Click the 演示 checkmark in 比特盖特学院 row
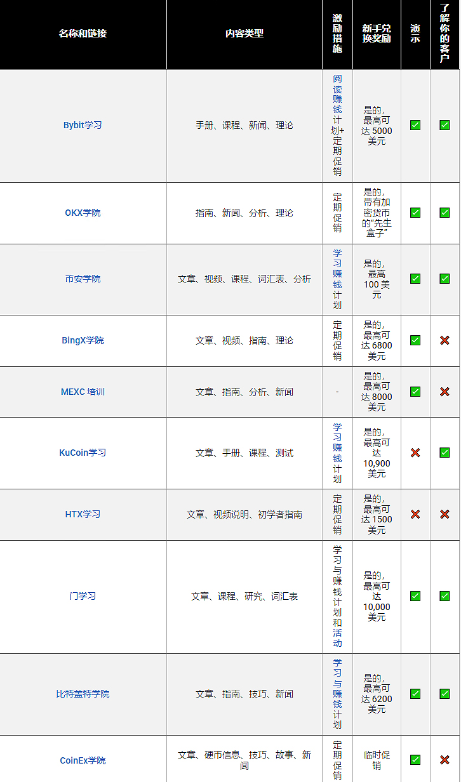Image resolution: width=461 pixels, height=782 pixels. pos(415,694)
